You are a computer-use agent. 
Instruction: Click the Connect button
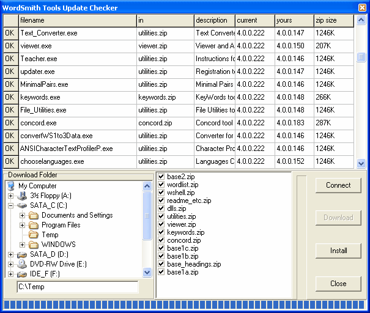[x=338, y=185]
